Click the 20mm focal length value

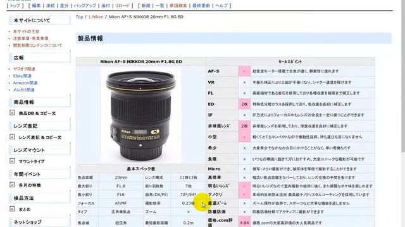click(121, 178)
